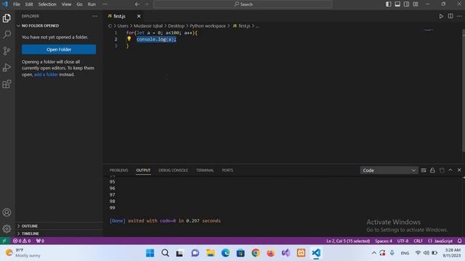Image resolution: width=465 pixels, height=261 pixels.
Task: Open Run and Debug view
Action: coord(7,67)
